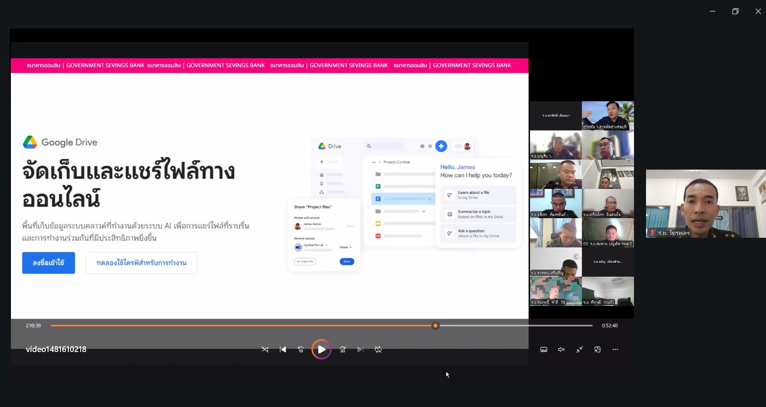Viewport: 766px width, 407px height.
Task: Restore down the player window
Action: 735,11
